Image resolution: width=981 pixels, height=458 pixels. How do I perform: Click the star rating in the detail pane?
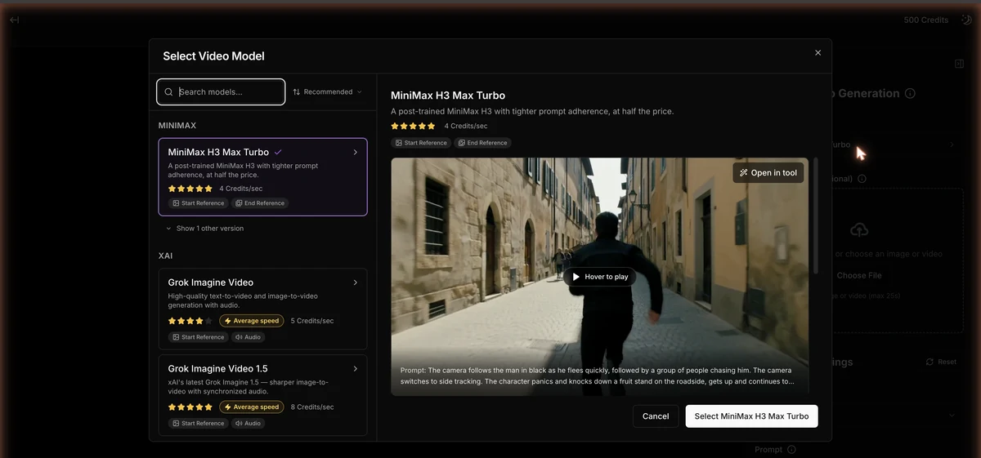tap(414, 127)
